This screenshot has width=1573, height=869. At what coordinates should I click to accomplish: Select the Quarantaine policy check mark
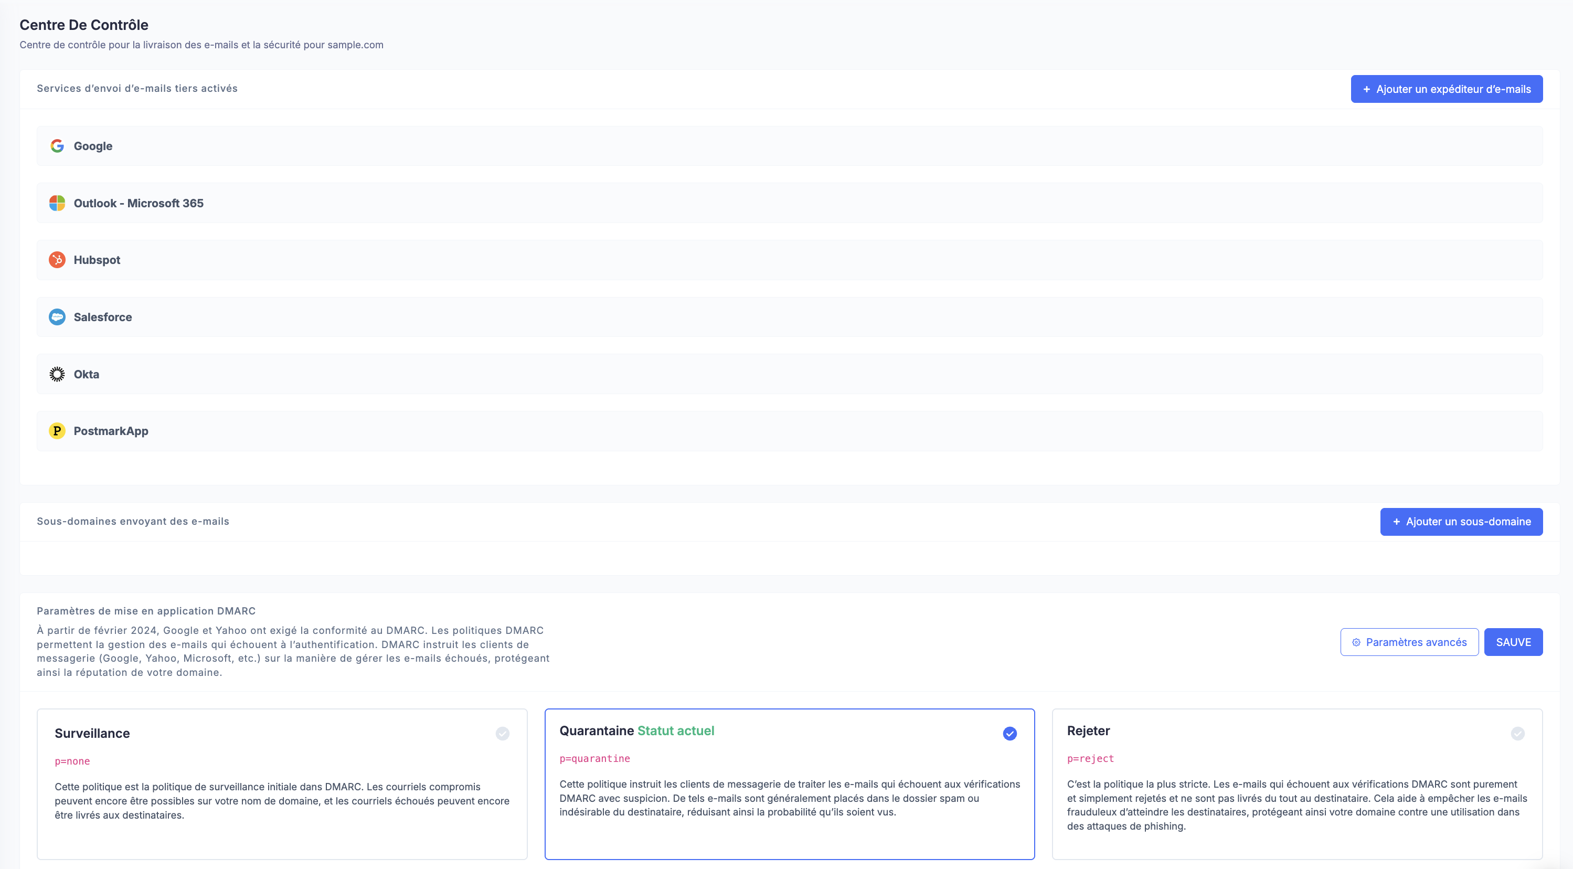[x=1010, y=734]
